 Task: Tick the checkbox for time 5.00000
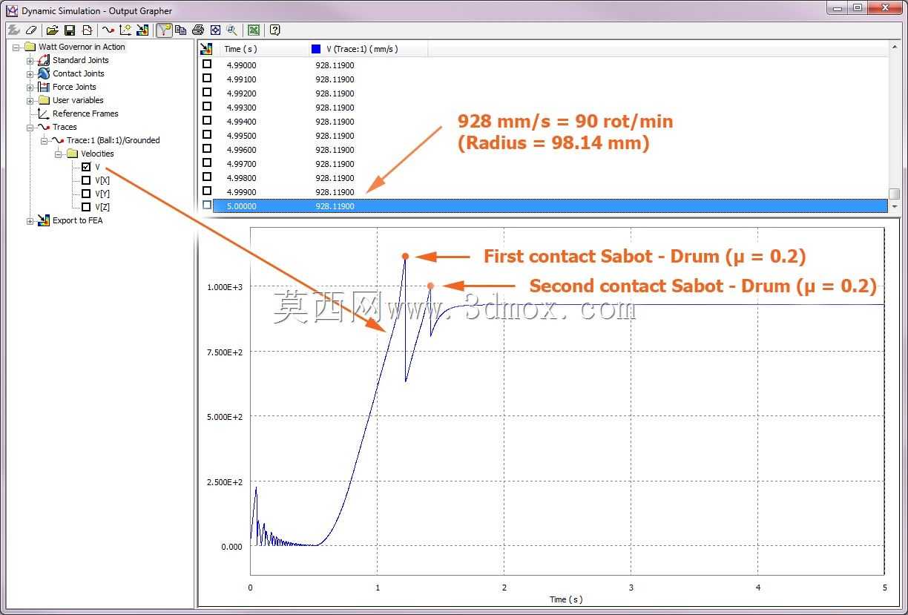click(207, 205)
